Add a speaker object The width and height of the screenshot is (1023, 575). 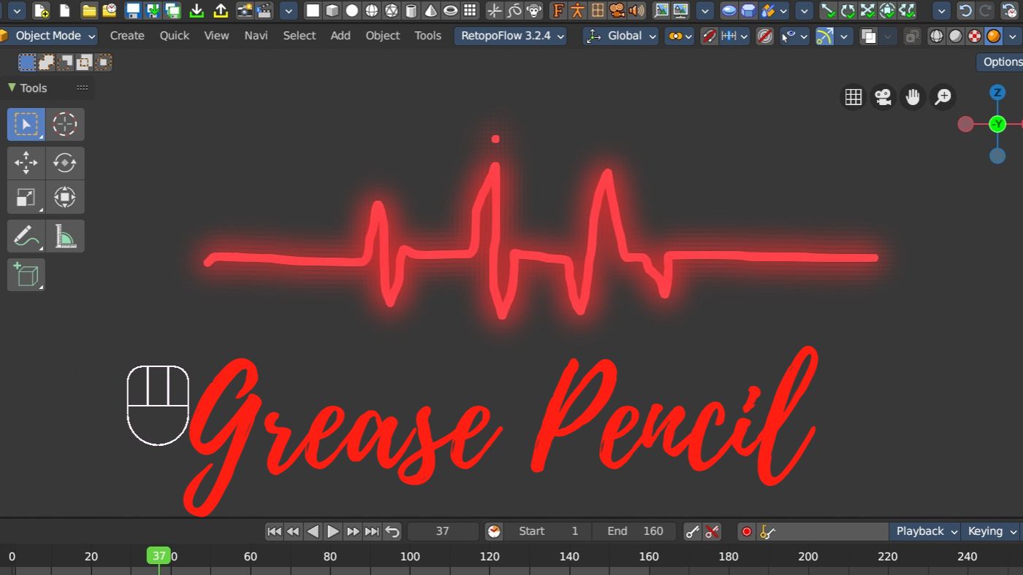(x=637, y=11)
